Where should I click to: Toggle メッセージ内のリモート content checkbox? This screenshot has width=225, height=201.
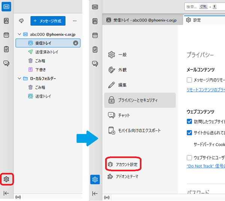tap(189, 80)
